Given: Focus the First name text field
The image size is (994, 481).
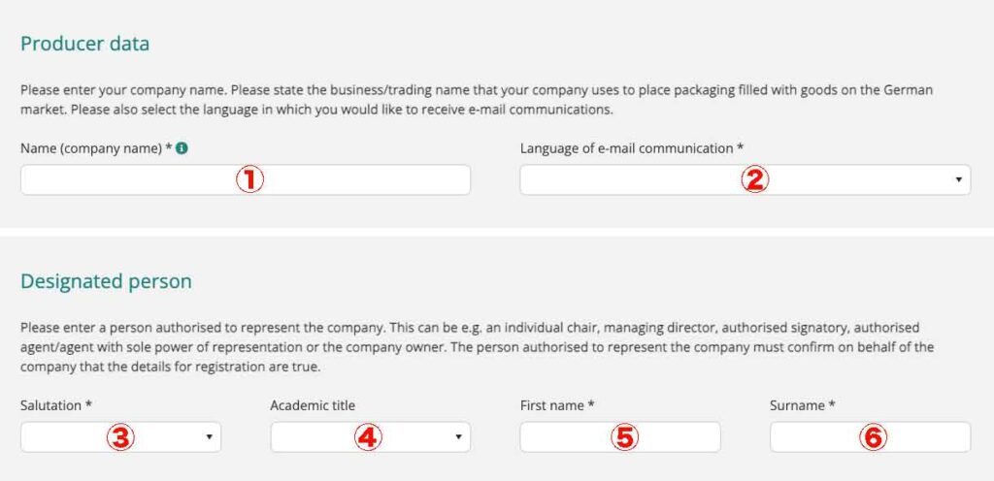Looking at the screenshot, I should point(620,437).
